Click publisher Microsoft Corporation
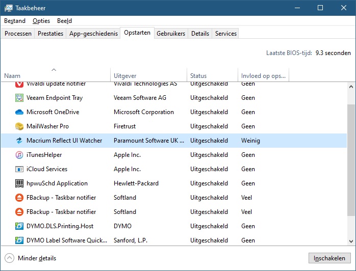This screenshot has width=356, height=271. (144, 112)
